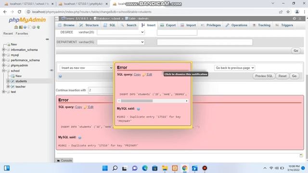The width and height of the screenshot is (308, 173).
Task: Expand performance_schema database node
Action: point(3,60)
